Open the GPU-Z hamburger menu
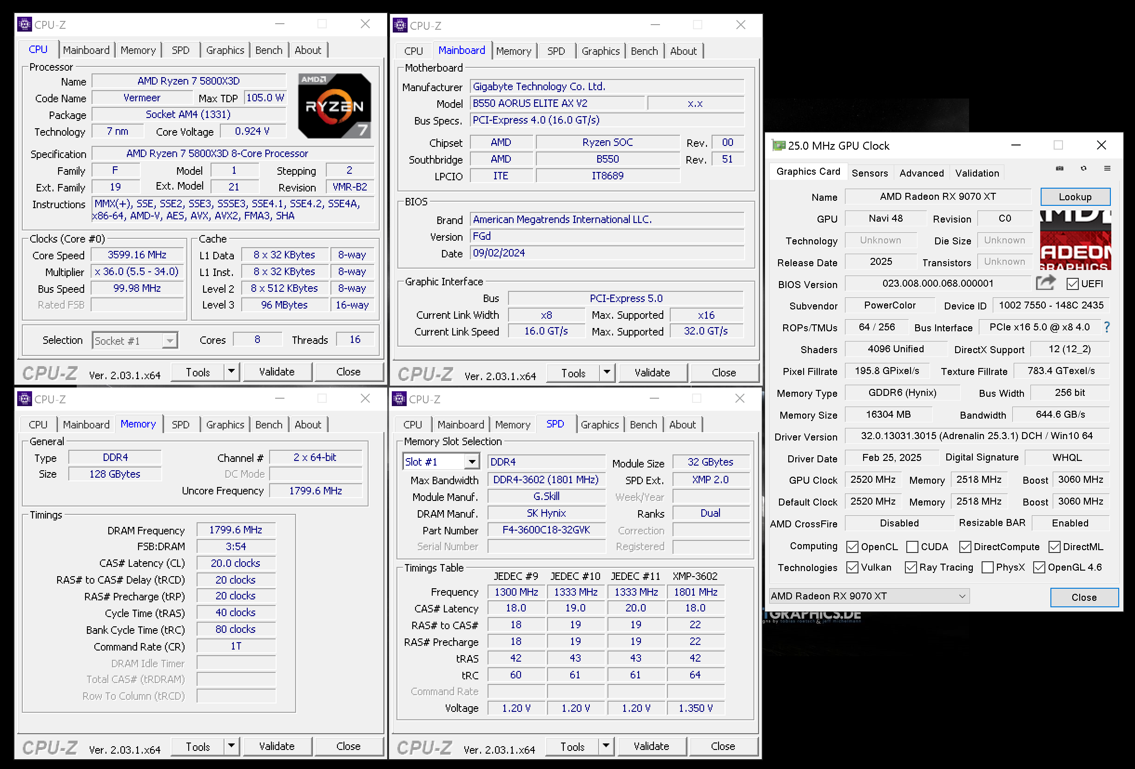Image resolution: width=1135 pixels, height=769 pixels. (1108, 169)
